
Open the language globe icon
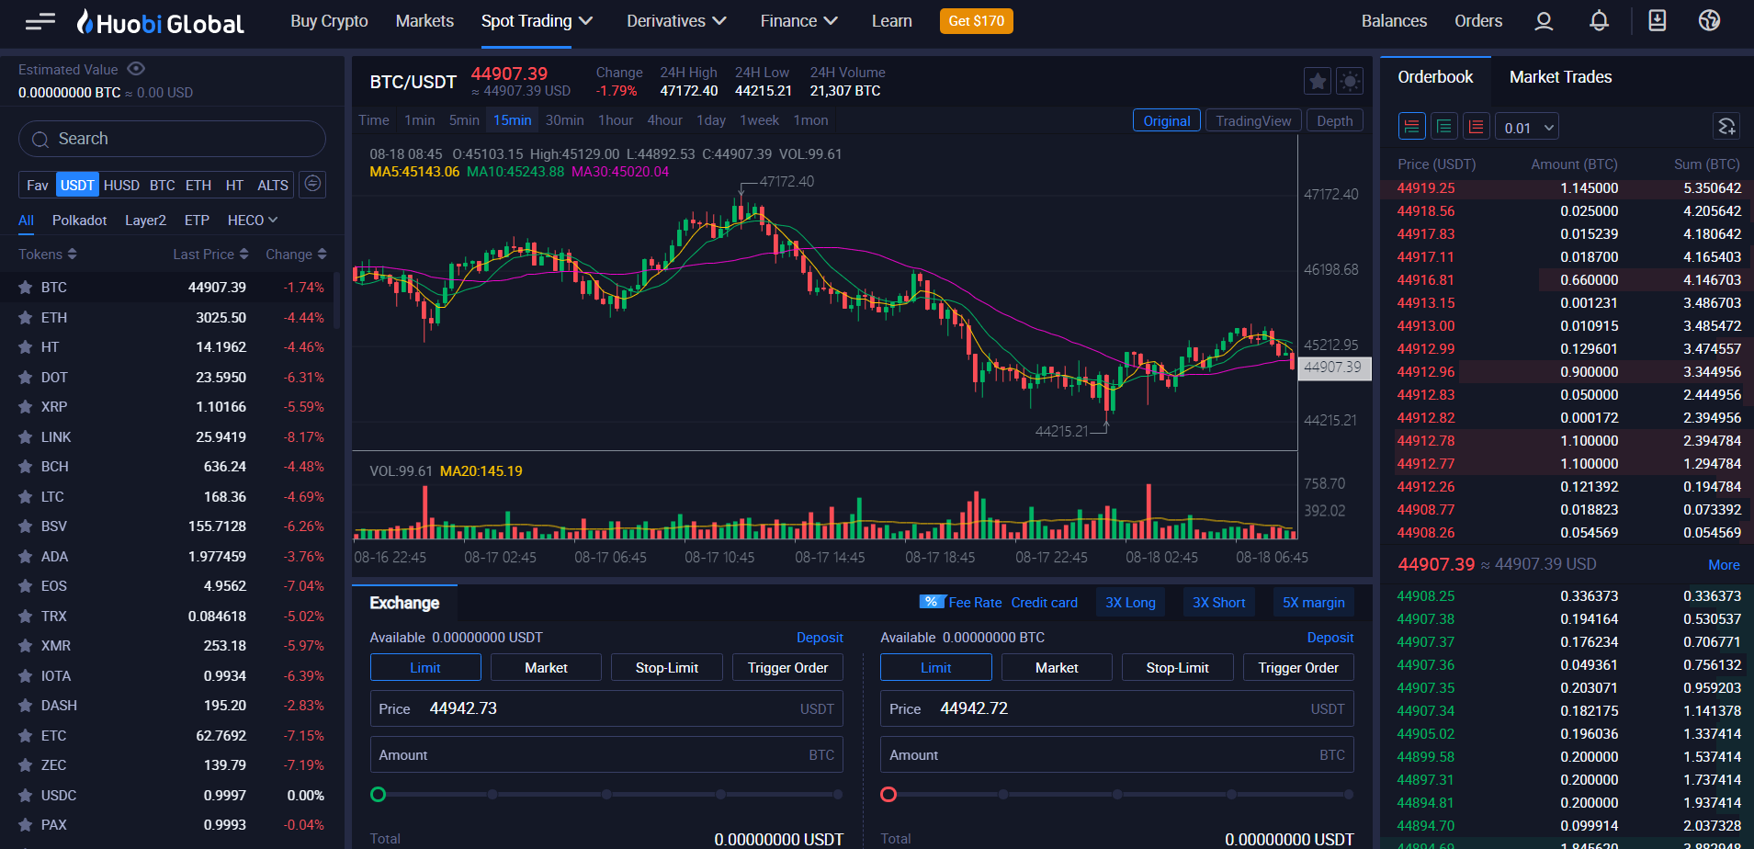1709,20
